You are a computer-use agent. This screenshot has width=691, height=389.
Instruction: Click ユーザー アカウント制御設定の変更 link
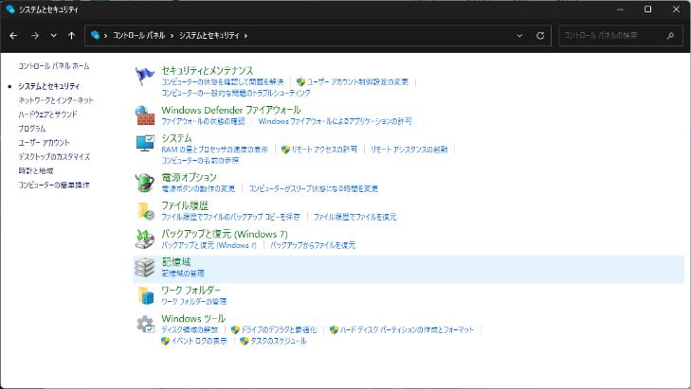pyautogui.click(x=357, y=81)
